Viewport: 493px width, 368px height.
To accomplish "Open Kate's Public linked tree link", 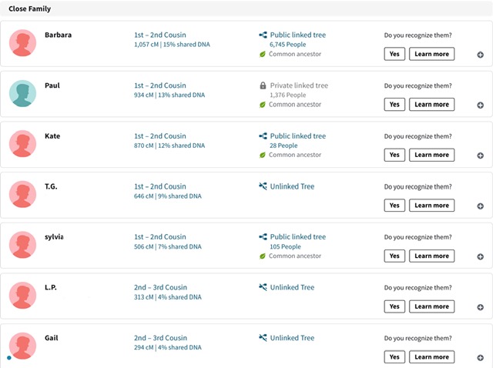I will point(298,136).
